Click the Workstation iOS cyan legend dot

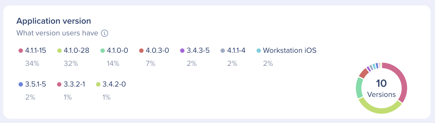click(258, 51)
